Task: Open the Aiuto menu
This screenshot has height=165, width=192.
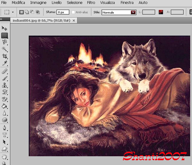Action: (x=143, y=3)
